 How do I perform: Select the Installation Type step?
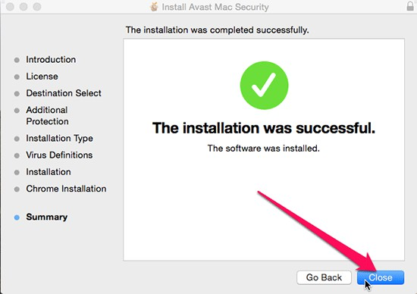pyautogui.click(x=60, y=139)
